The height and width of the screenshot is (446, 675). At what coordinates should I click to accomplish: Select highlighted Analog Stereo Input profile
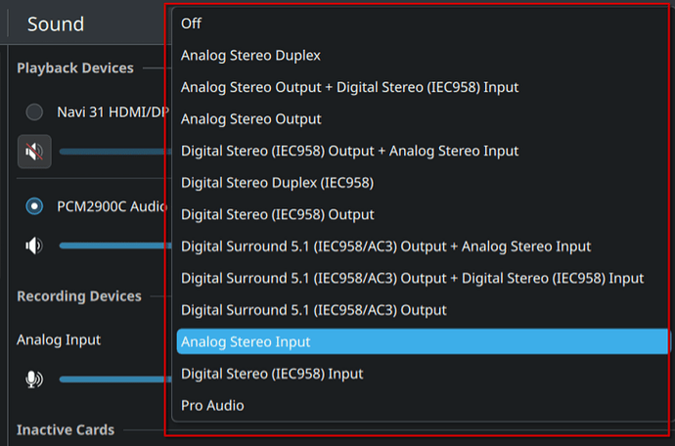tap(424, 341)
